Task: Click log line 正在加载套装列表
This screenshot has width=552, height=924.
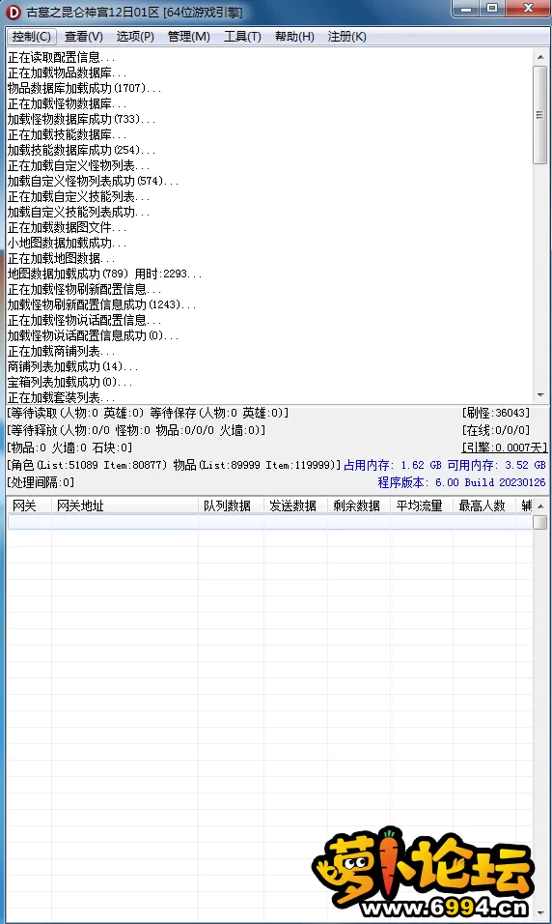Action: (61, 398)
